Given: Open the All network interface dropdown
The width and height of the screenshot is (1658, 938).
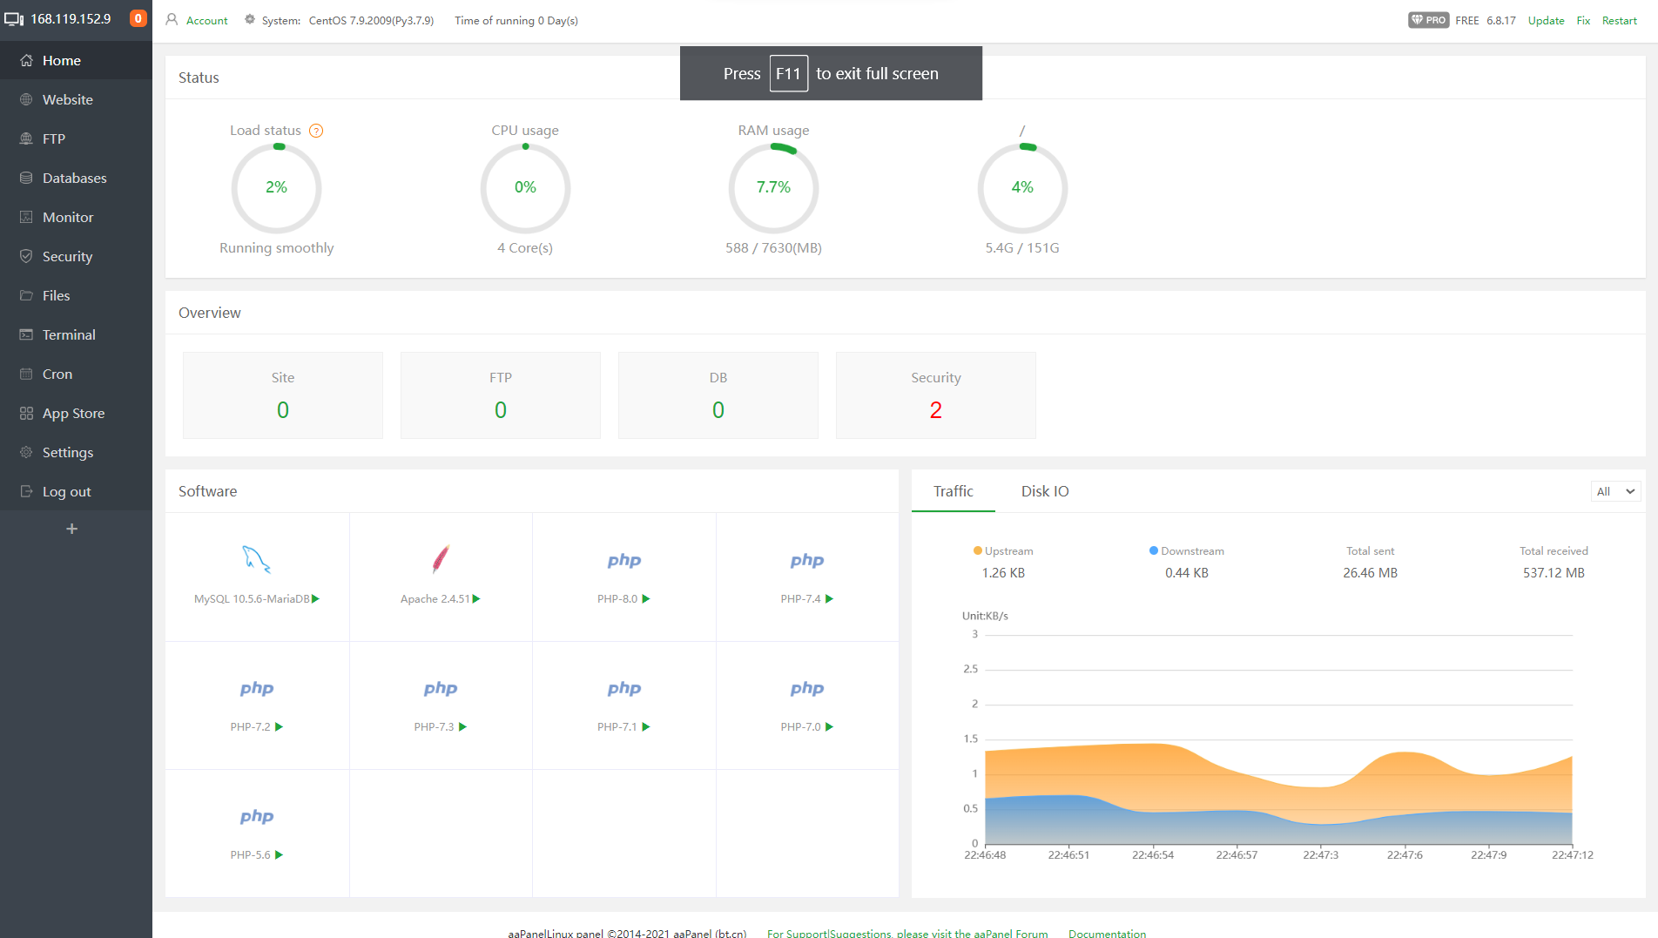Looking at the screenshot, I should pyautogui.click(x=1615, y=492).
